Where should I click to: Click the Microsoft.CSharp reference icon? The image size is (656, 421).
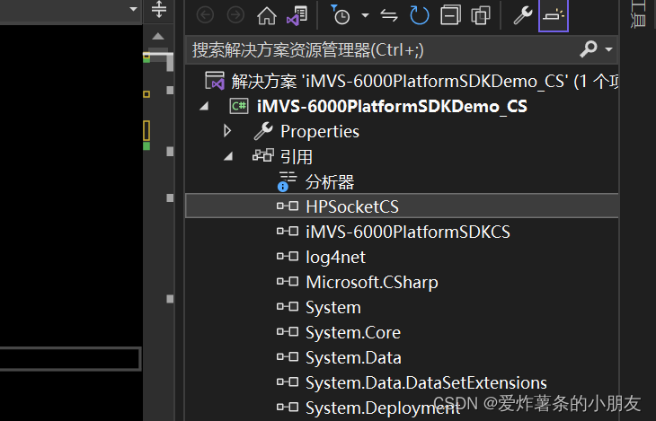(x=288, y=281)
